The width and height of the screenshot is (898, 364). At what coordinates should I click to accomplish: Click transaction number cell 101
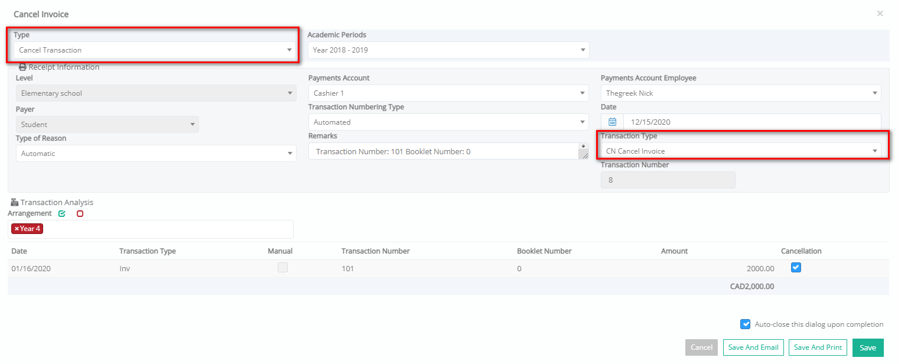pyautogui.click(x=348, y=269)
